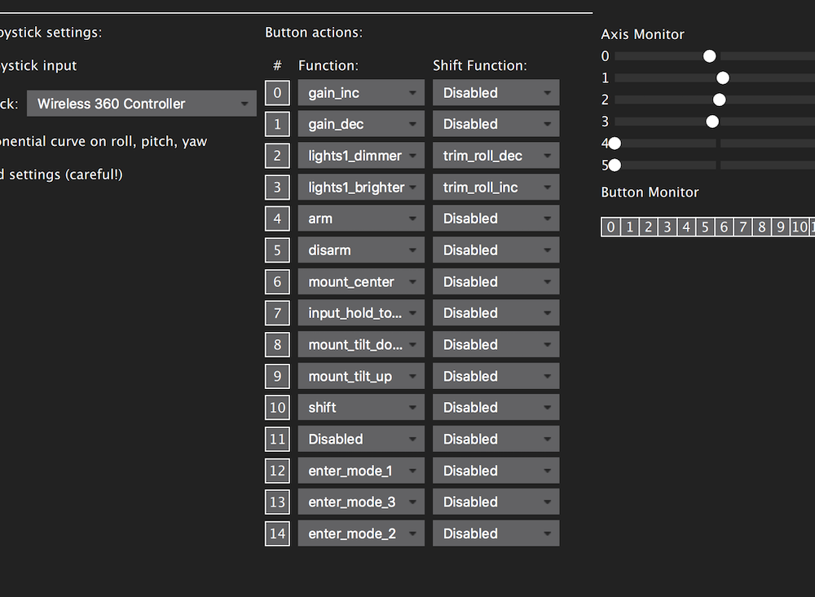This screenshot has width=815, height=597.
Task: Open the lights1_brighter function dropdown
Action: click(x=361, y=188)
